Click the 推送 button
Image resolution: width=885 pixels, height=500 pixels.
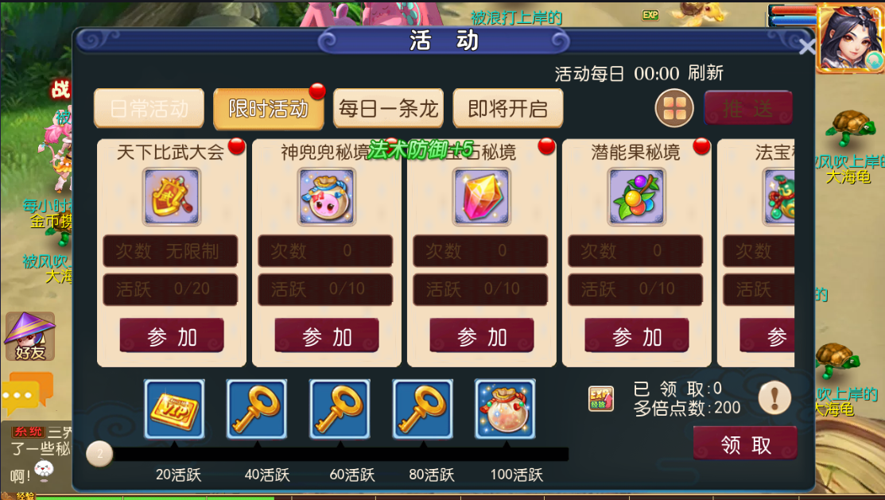click(748, 108)
